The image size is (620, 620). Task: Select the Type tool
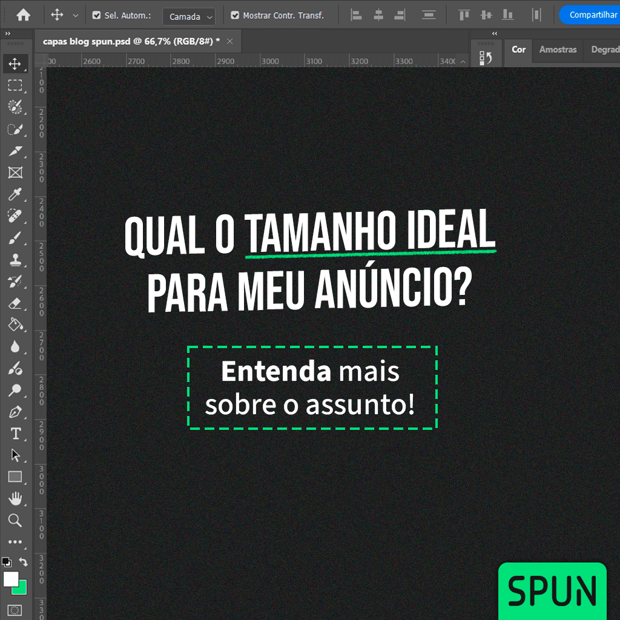[x=15, y=434]
